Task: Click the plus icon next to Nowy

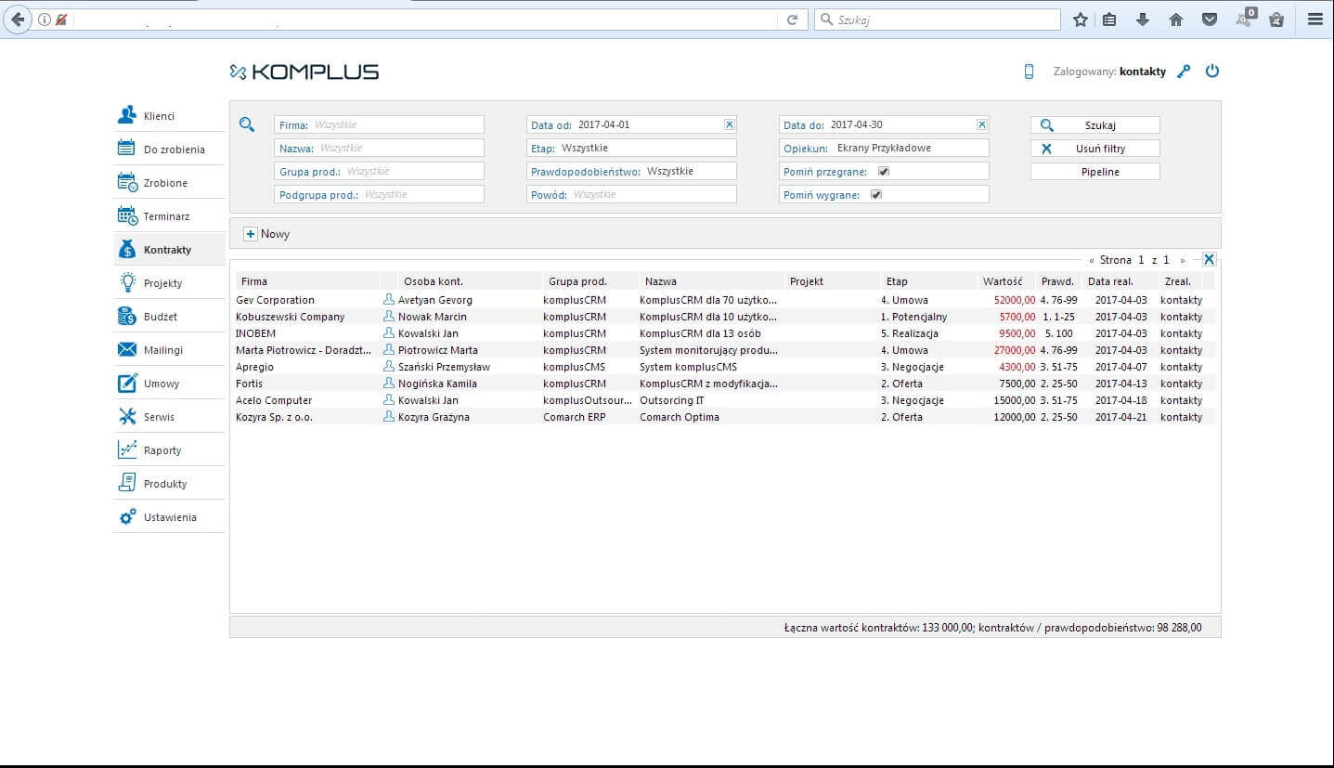Action: coord(250,234)
